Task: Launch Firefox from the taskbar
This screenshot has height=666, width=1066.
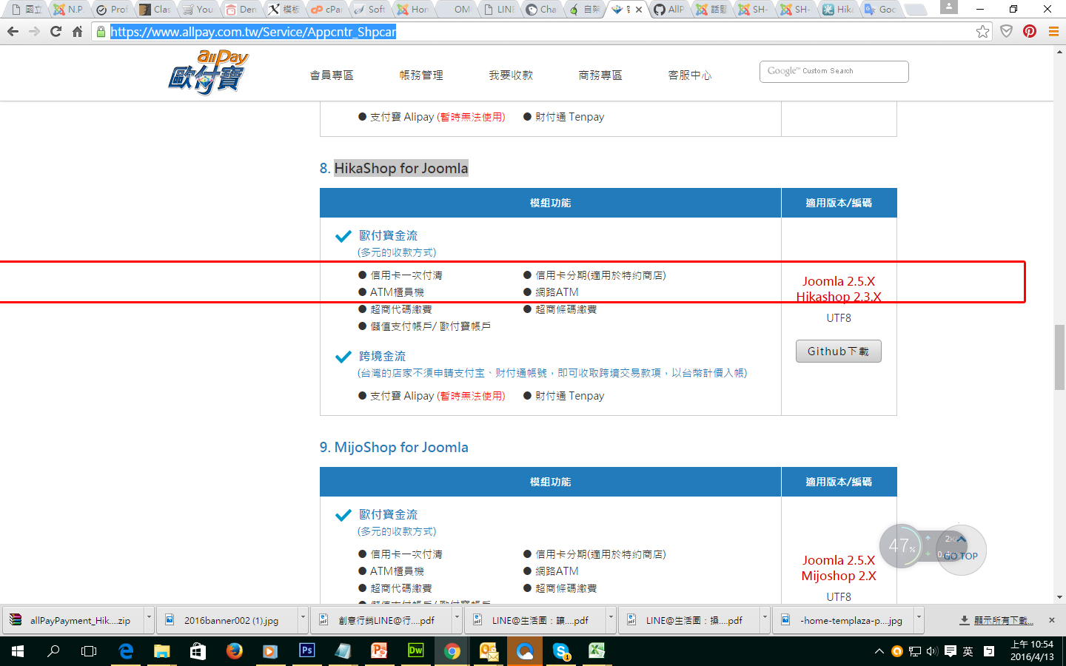Action: click(234, 651)
